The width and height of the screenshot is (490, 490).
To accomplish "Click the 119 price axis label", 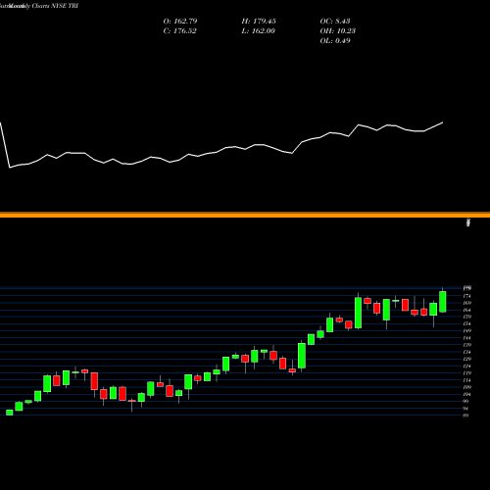I will point(466,373).
